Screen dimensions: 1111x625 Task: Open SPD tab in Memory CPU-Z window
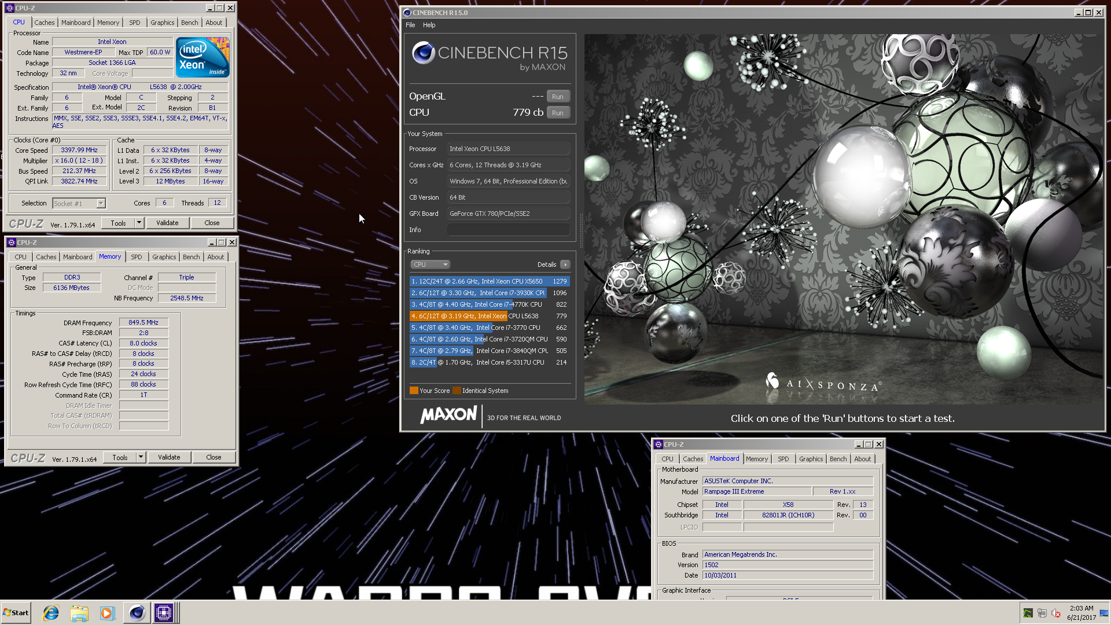click(x=137, y=257)
